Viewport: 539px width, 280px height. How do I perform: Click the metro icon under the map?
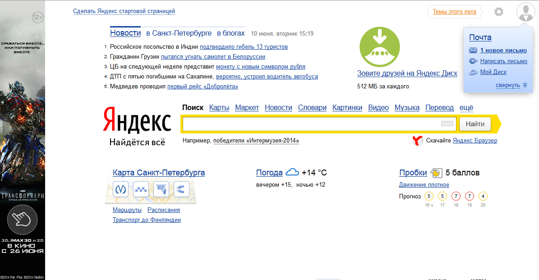(x=120, y=189)
